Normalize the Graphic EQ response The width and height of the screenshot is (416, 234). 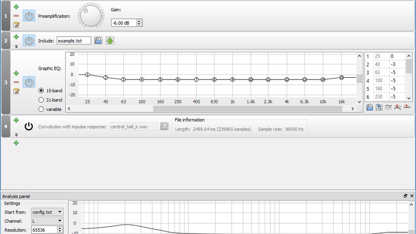(x=397, y=107)
